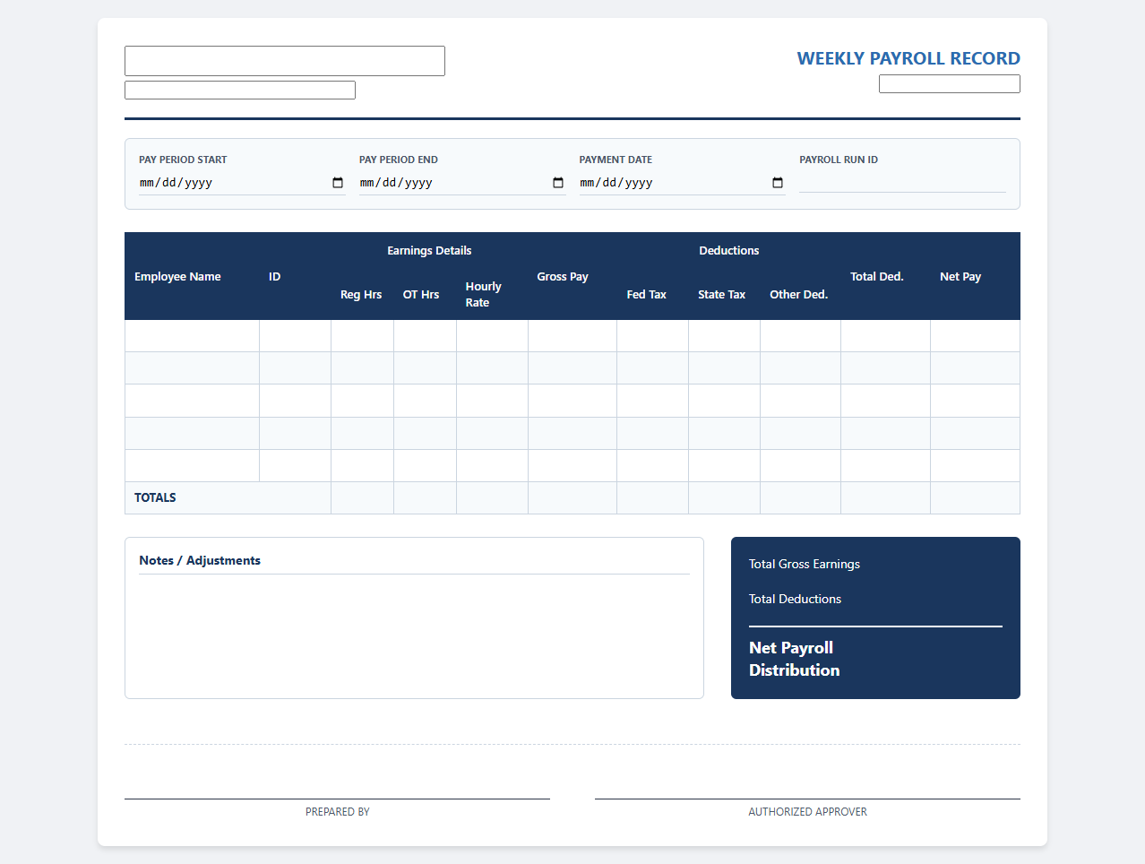Open calendar picker for Pay Period Start
Screen dimensions: 1145x864
338,183
